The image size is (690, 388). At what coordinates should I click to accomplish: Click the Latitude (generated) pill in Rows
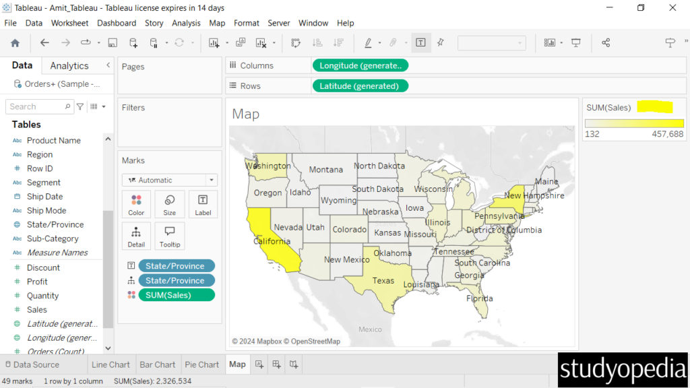[x=360, y=86]
